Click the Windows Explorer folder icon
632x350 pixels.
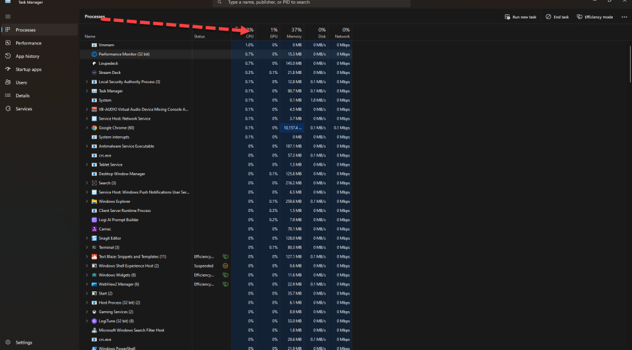94,201
